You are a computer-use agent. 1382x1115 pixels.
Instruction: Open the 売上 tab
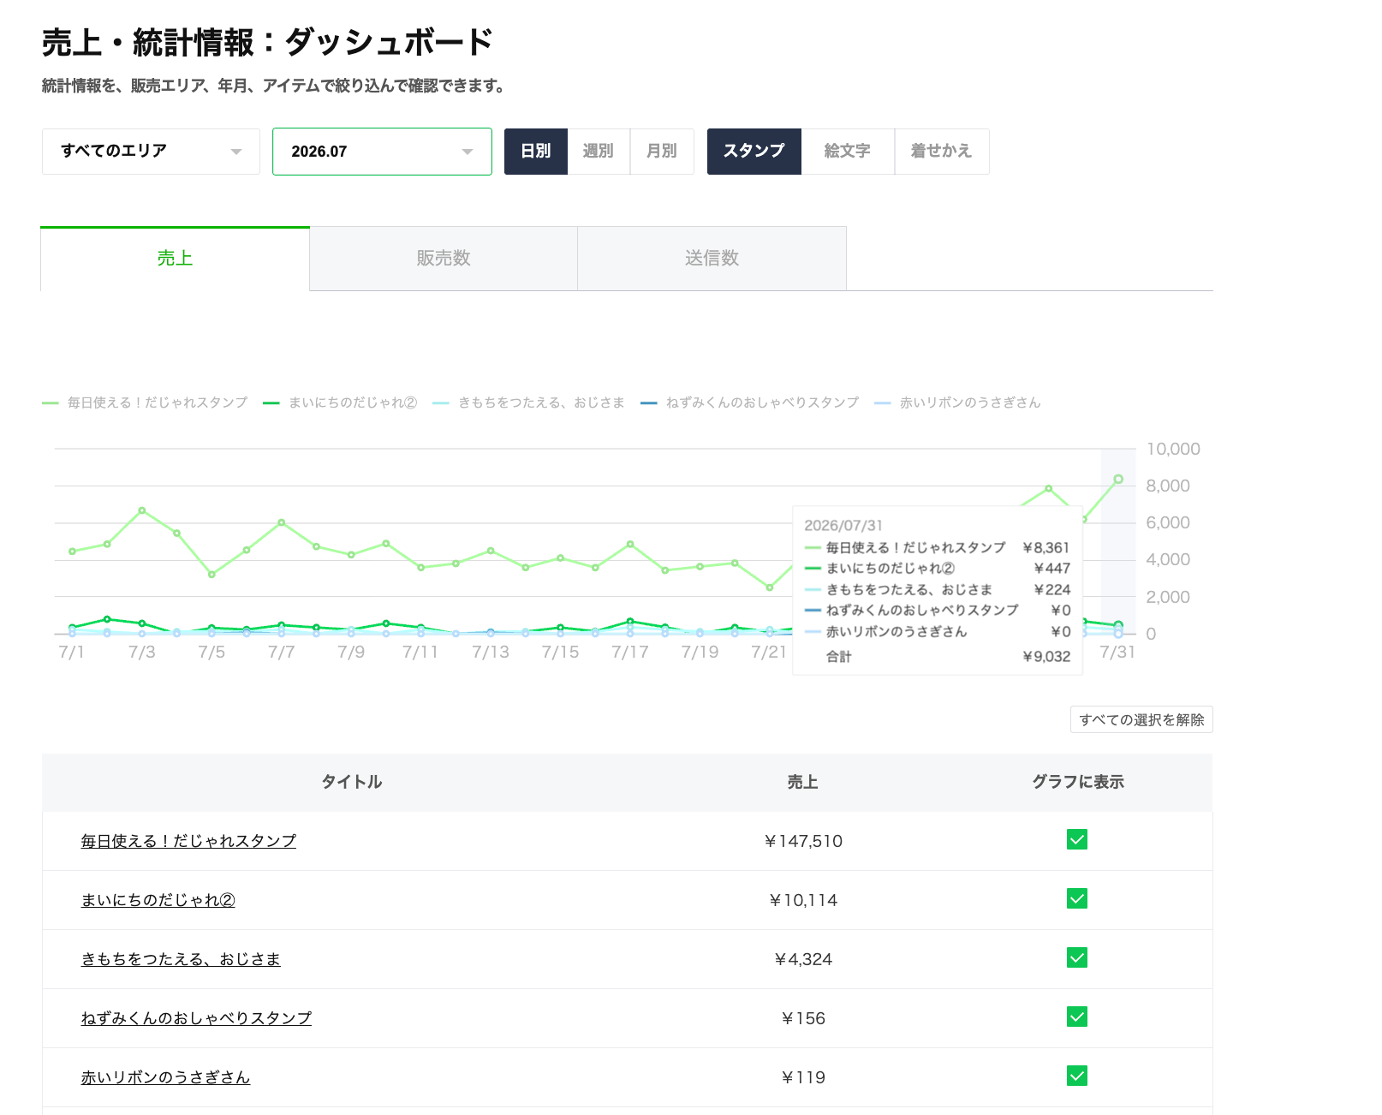(x=175, y=259)
